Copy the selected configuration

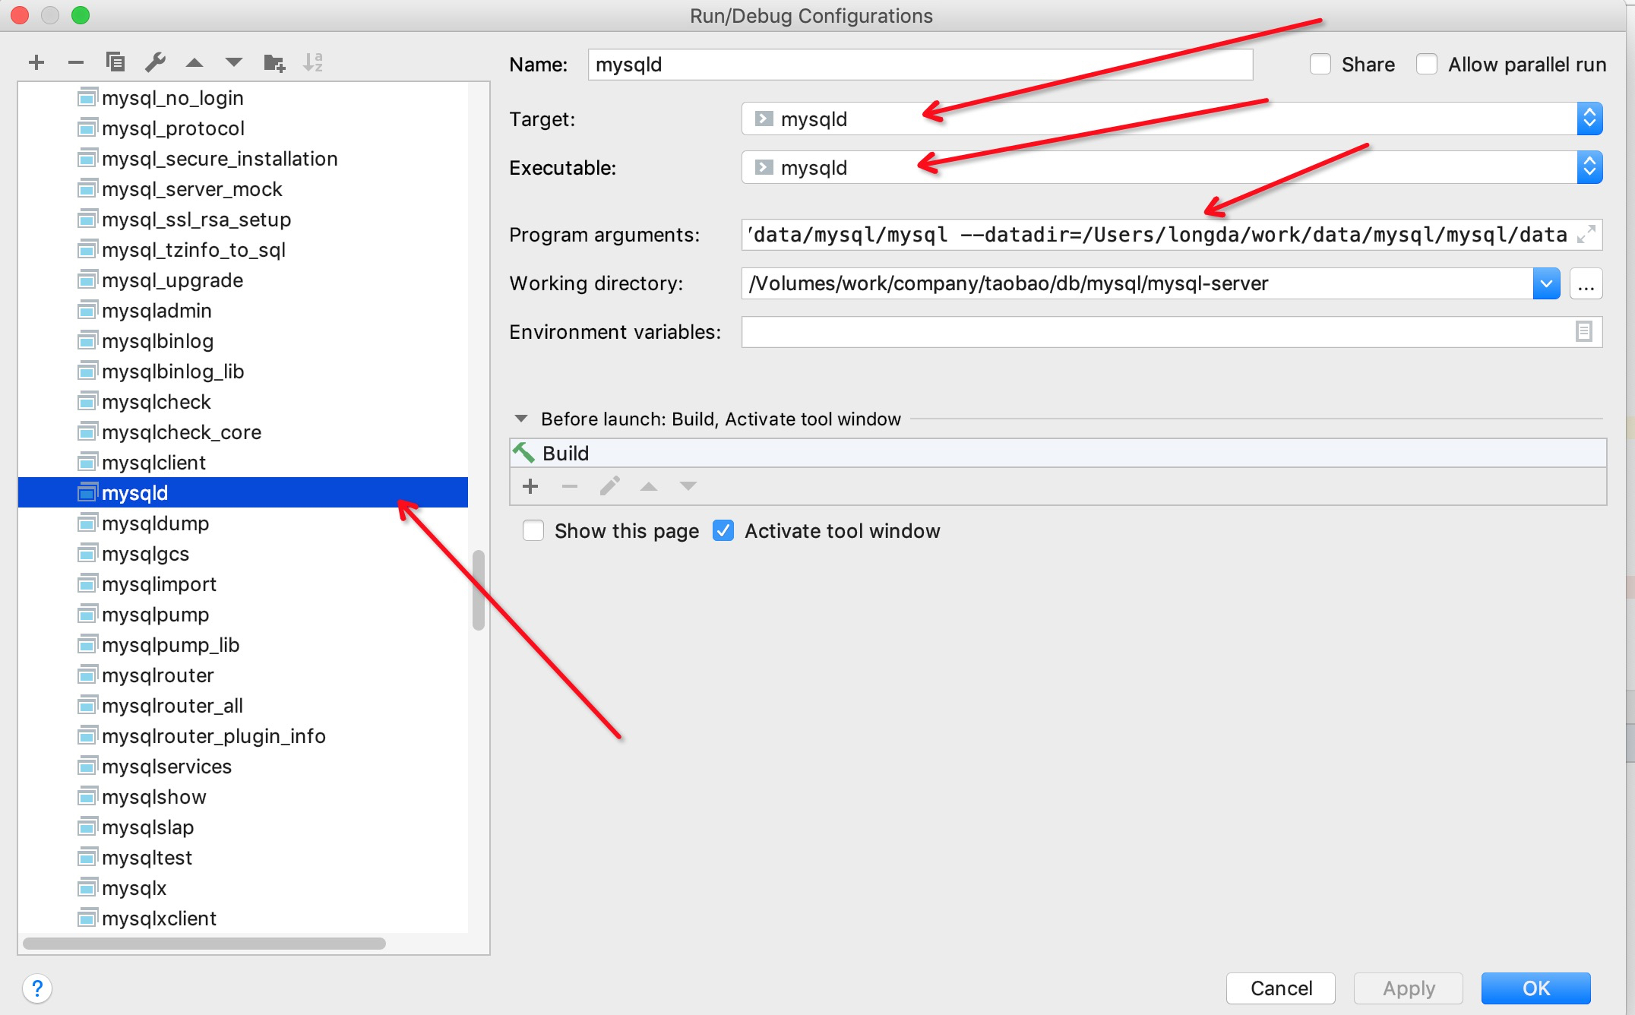click(x=115, y=62)
